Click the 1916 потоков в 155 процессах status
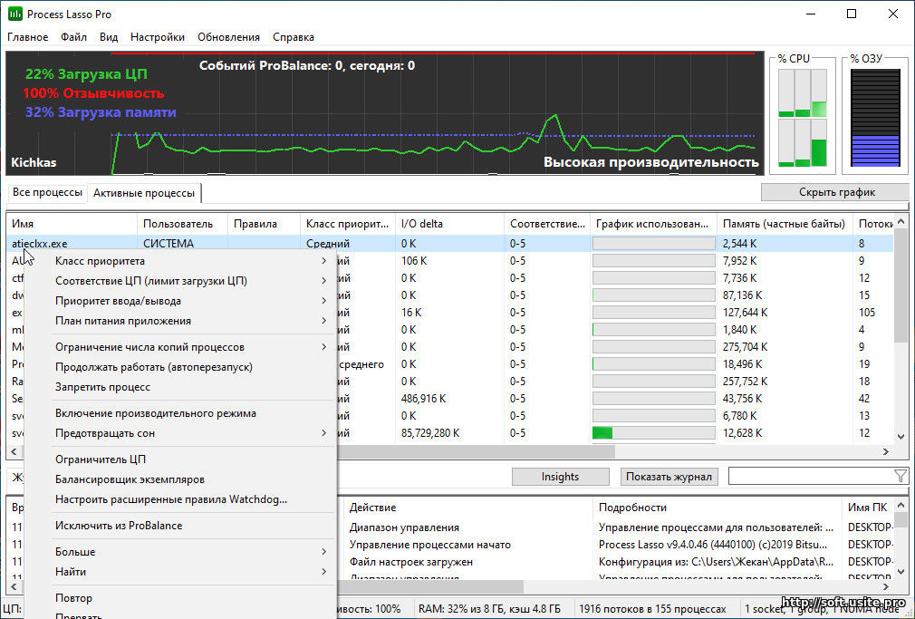This screenshot has height=619, width=915. coord(652,609)
